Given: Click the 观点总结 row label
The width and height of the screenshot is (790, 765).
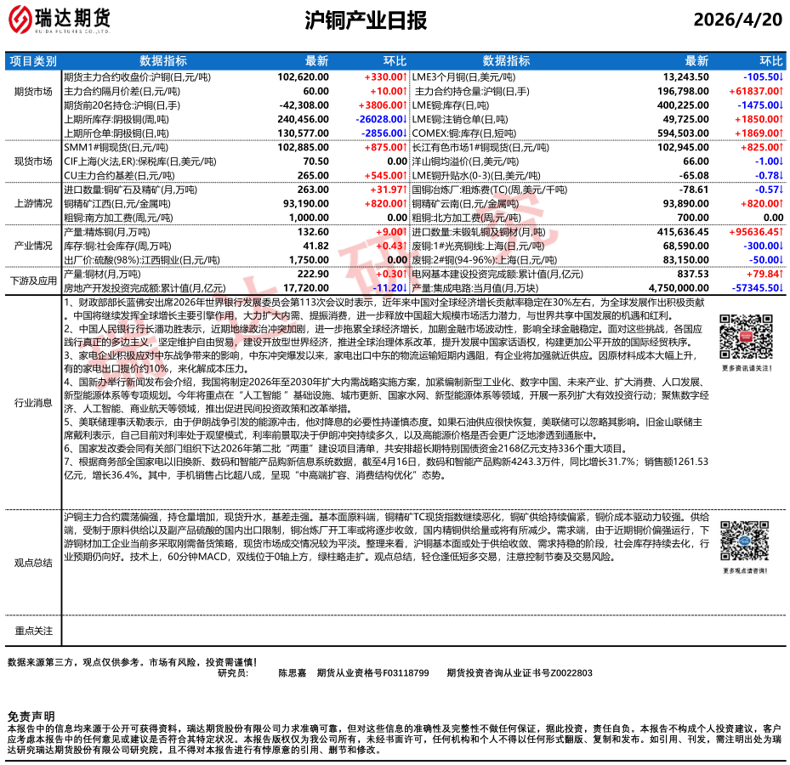Looking at the screenshot, I should pyautogui.click(x=33, y=562).
